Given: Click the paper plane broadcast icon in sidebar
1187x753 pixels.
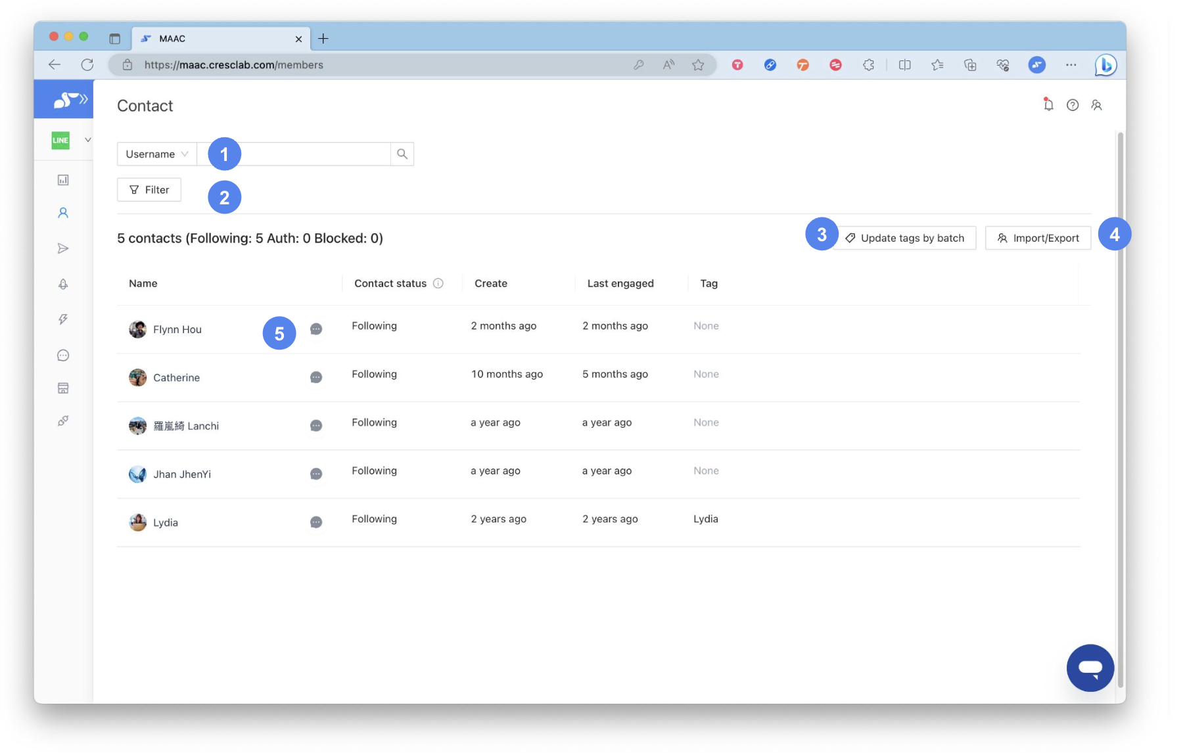Looking at the screenshot, I should 63,248.
